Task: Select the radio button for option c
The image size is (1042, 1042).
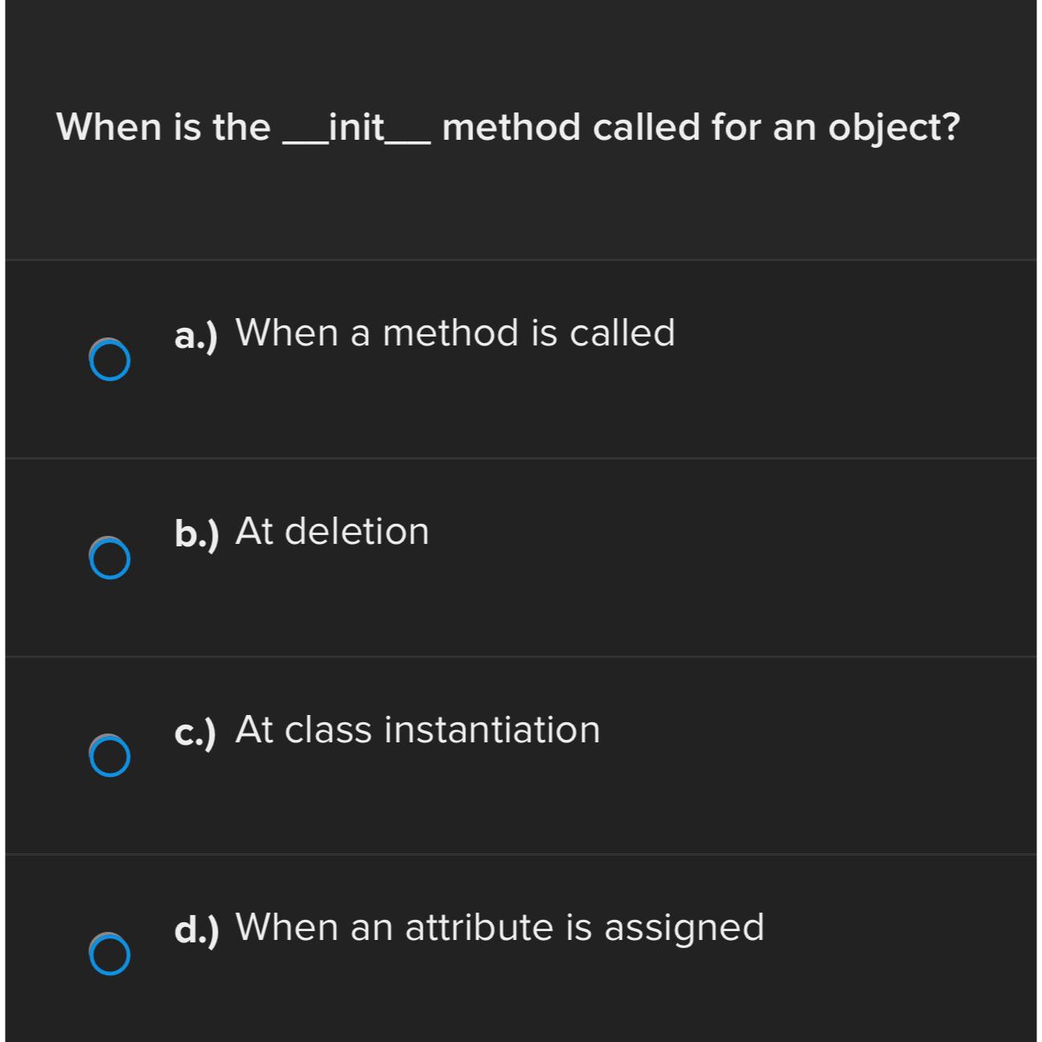Action: [110, 757]
